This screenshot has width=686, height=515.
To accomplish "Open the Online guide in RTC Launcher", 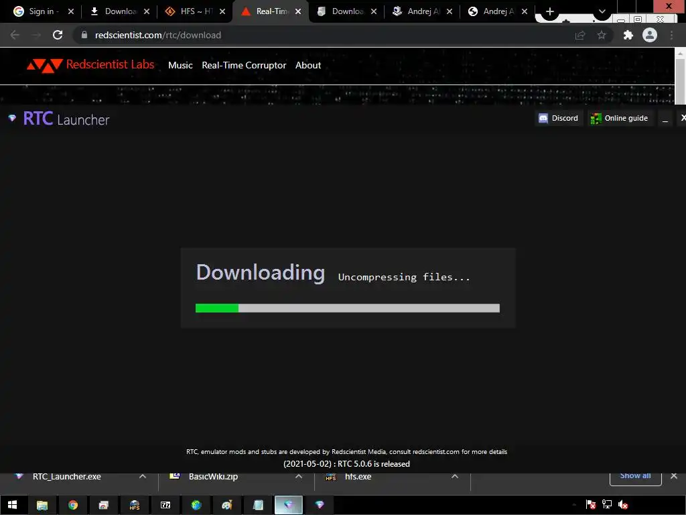I will click(x=620, y=118).
